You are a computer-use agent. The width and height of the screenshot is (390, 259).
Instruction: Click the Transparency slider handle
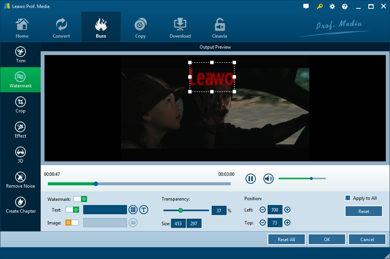point(181,210)
